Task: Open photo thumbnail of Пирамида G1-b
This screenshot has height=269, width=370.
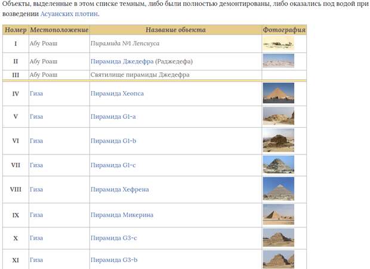Action: pos(279,140)
